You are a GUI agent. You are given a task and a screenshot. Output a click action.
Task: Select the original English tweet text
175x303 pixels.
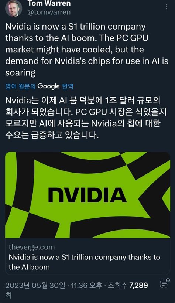pyautogui.click(x=87, y=50)
